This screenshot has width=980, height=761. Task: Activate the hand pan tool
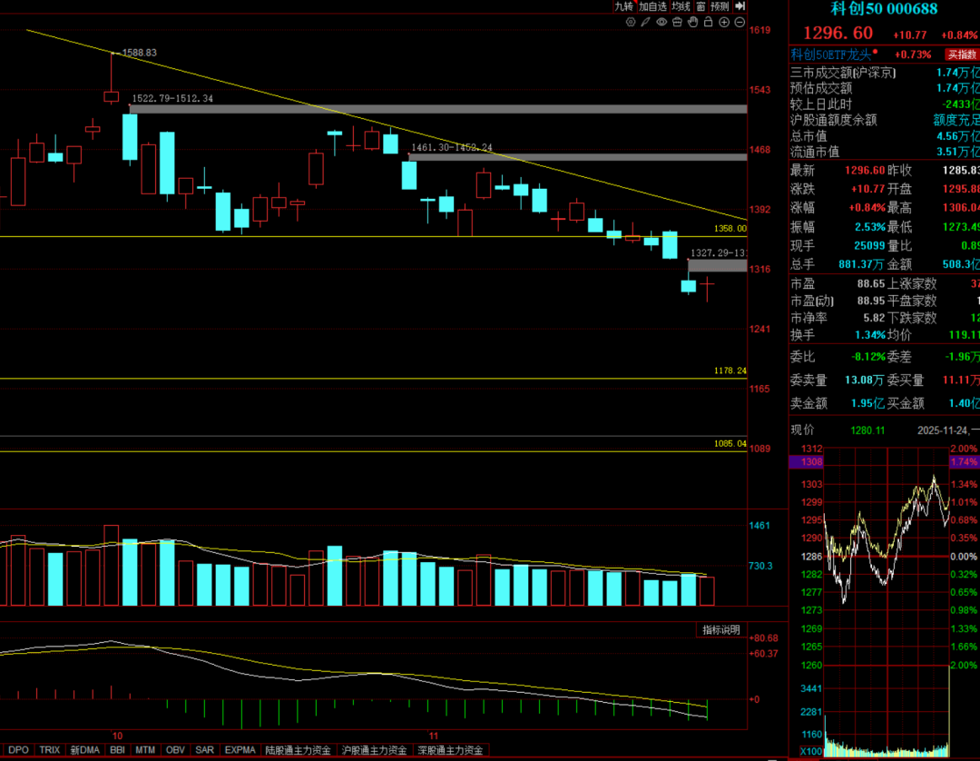(692, 22)
